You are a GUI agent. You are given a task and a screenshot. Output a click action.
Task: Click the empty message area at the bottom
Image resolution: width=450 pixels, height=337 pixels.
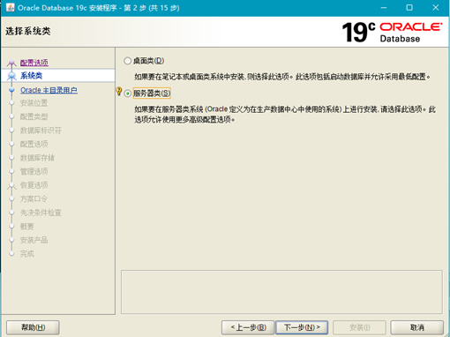[x=281, y=292]
